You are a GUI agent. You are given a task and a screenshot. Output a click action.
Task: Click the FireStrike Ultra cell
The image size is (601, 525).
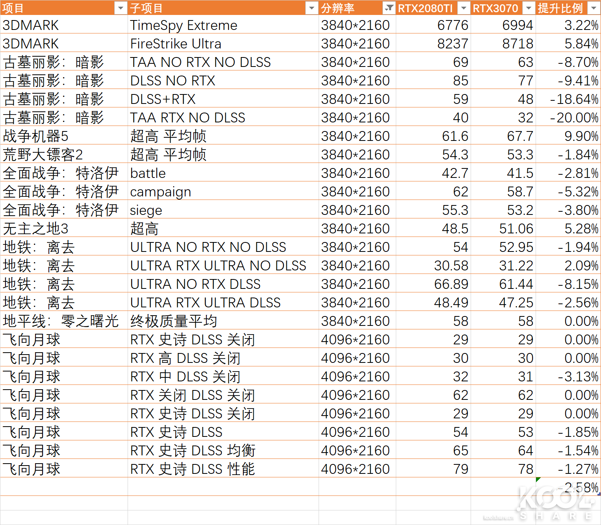coord(223,43)
